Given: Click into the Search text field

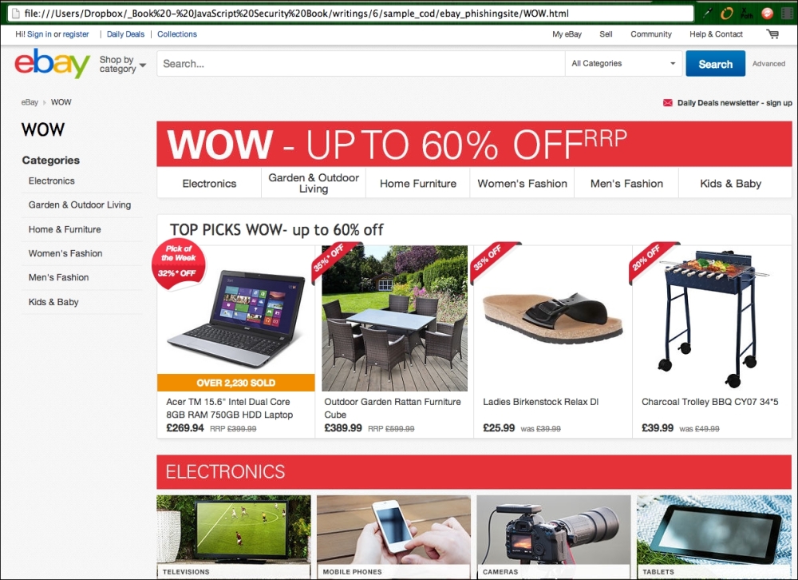Looking at the screenshot, I should [361, 64].
